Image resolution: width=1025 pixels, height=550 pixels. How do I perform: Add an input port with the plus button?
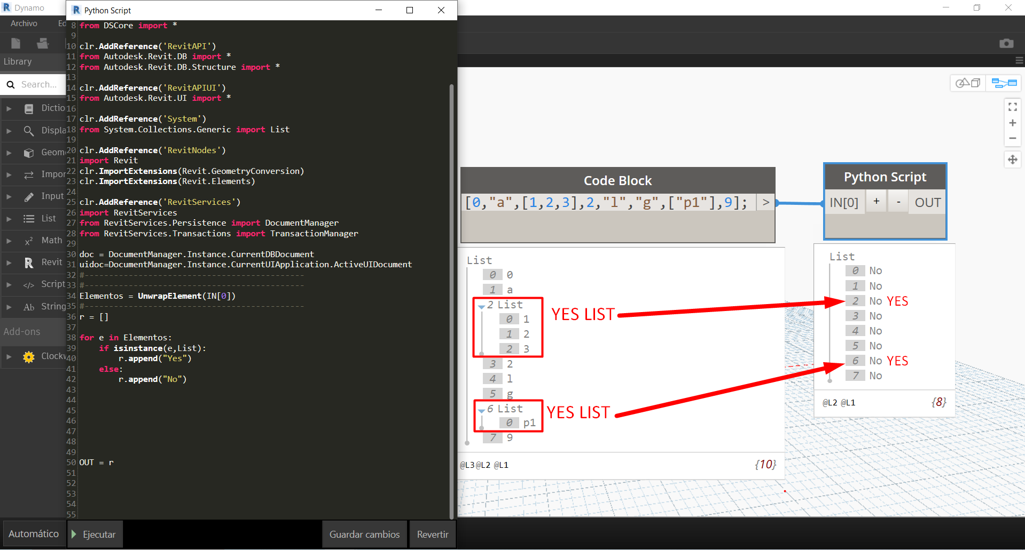pos(877,202)
